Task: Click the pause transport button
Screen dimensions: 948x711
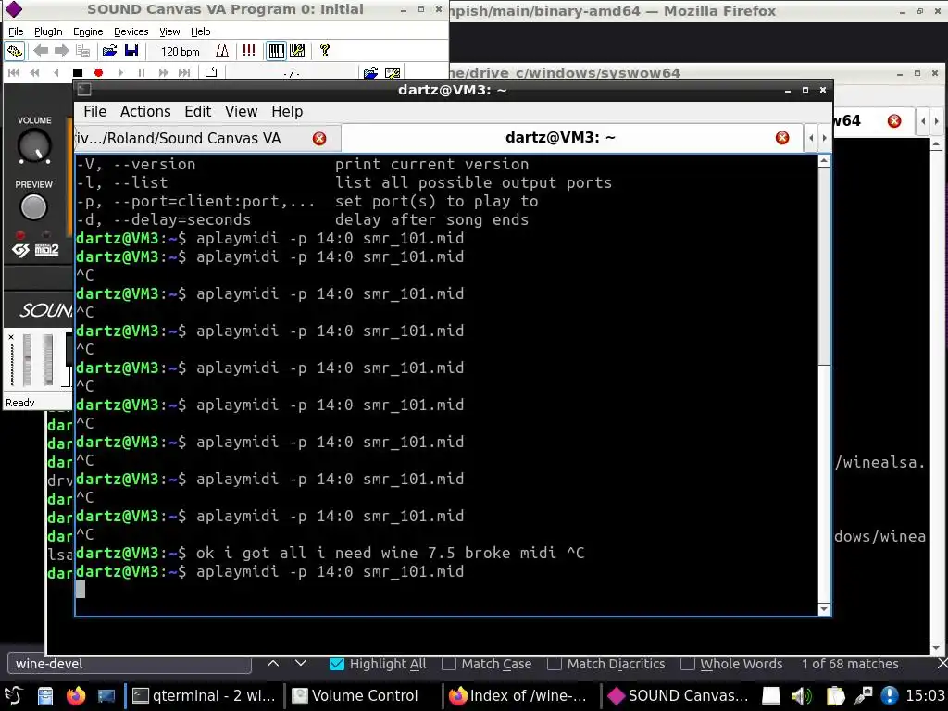Action: click(142, 73)
